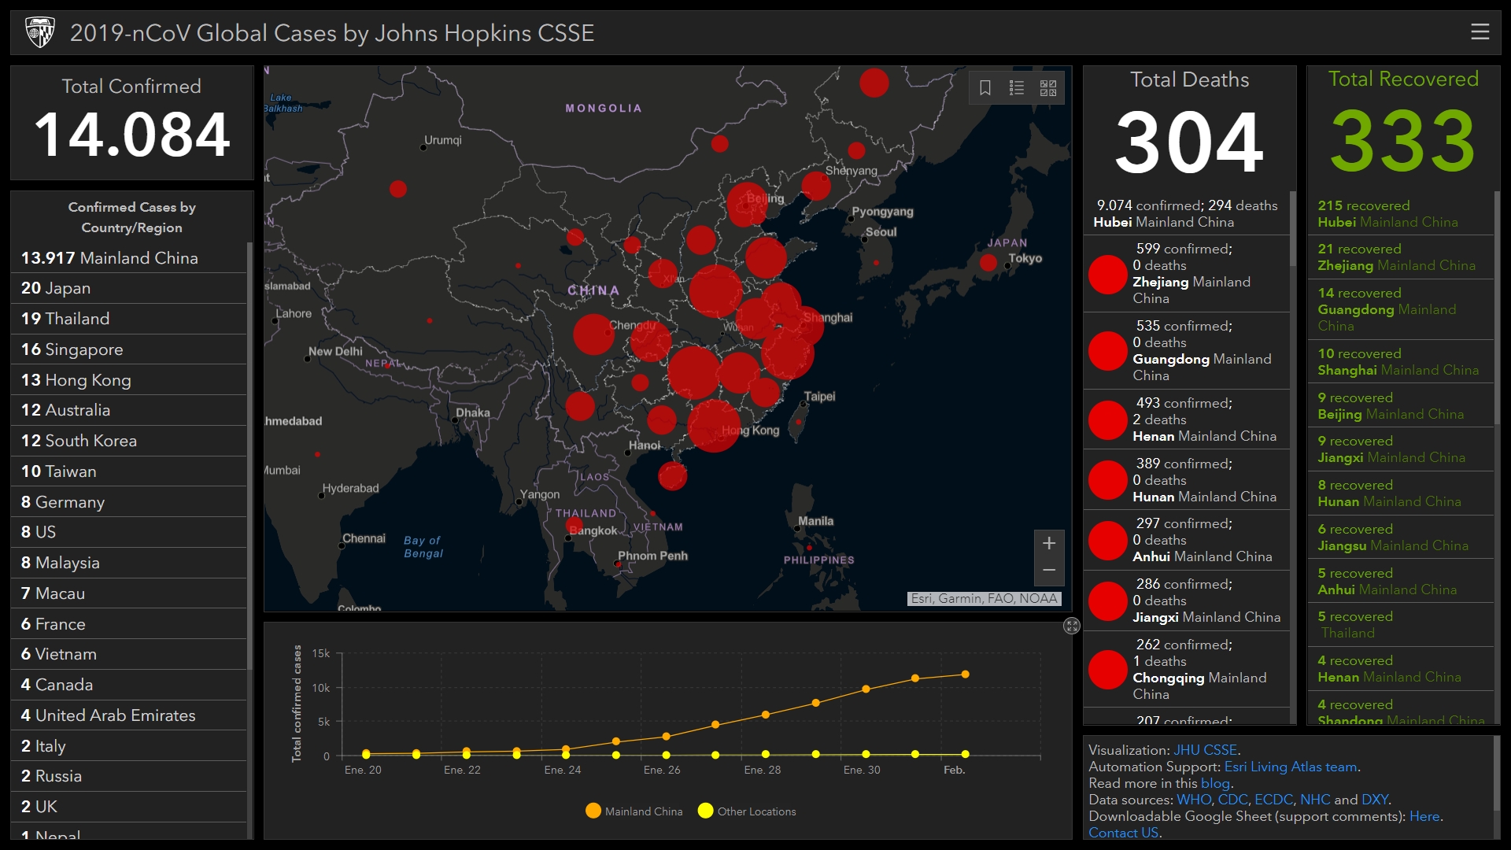1511x850 pixels.
Task: Select 6 France row
Action: pyautogui.click(x=128, y=624)
